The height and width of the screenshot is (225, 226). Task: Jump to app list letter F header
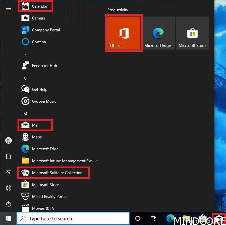[x=25, y=54]
